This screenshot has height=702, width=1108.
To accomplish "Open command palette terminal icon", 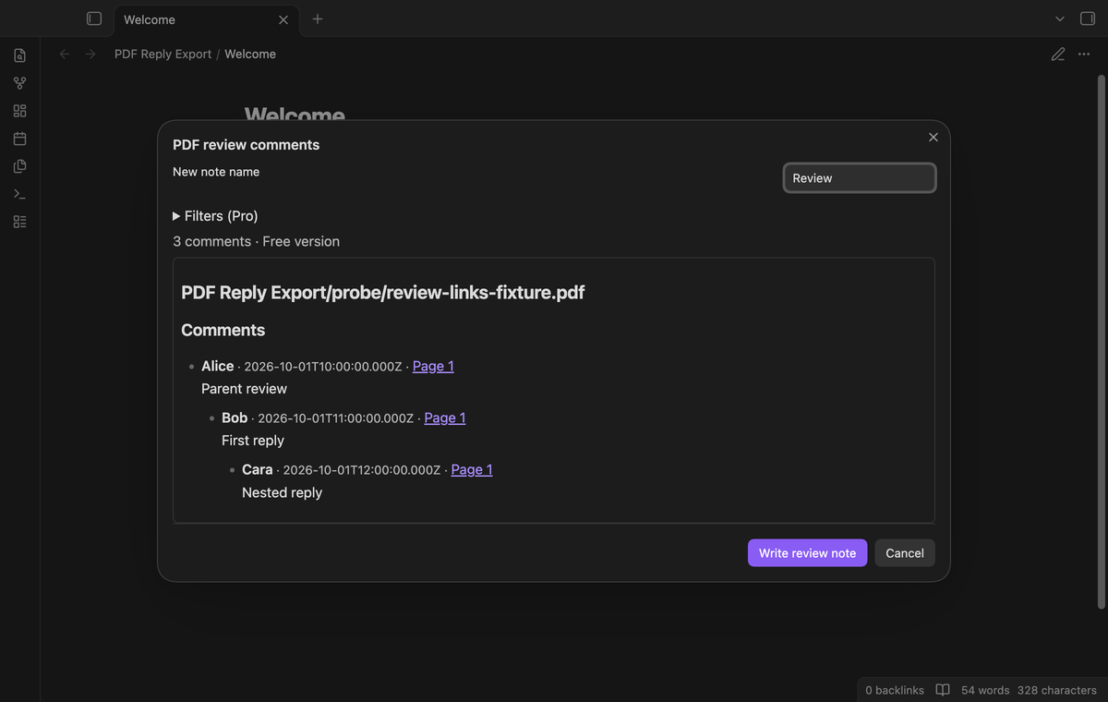I will click(x=19, y=194).
